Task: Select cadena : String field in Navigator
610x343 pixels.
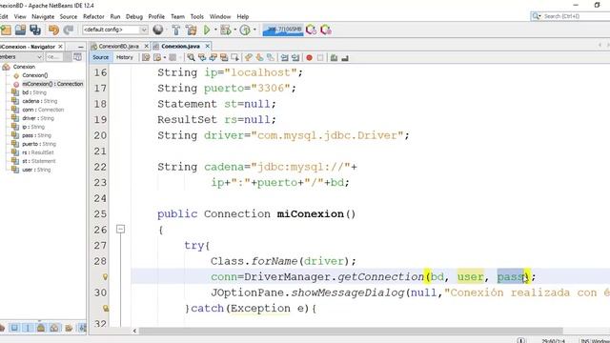Action: (39, 101)
